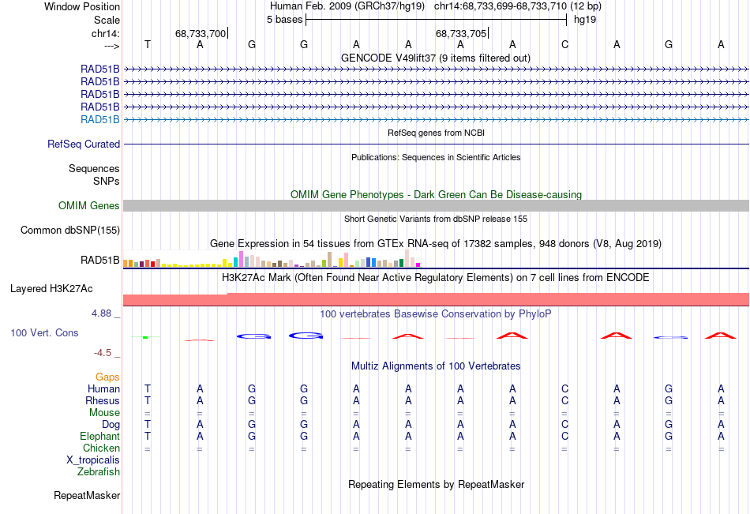Click the RefSeq Curated intron line
This screenshot has height=514, width=750.
tap(436, 144)
